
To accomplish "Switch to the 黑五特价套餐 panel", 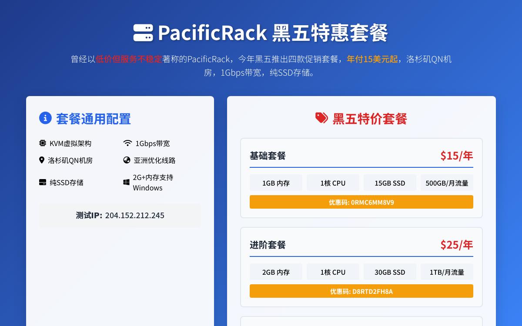I will (368, 118).
